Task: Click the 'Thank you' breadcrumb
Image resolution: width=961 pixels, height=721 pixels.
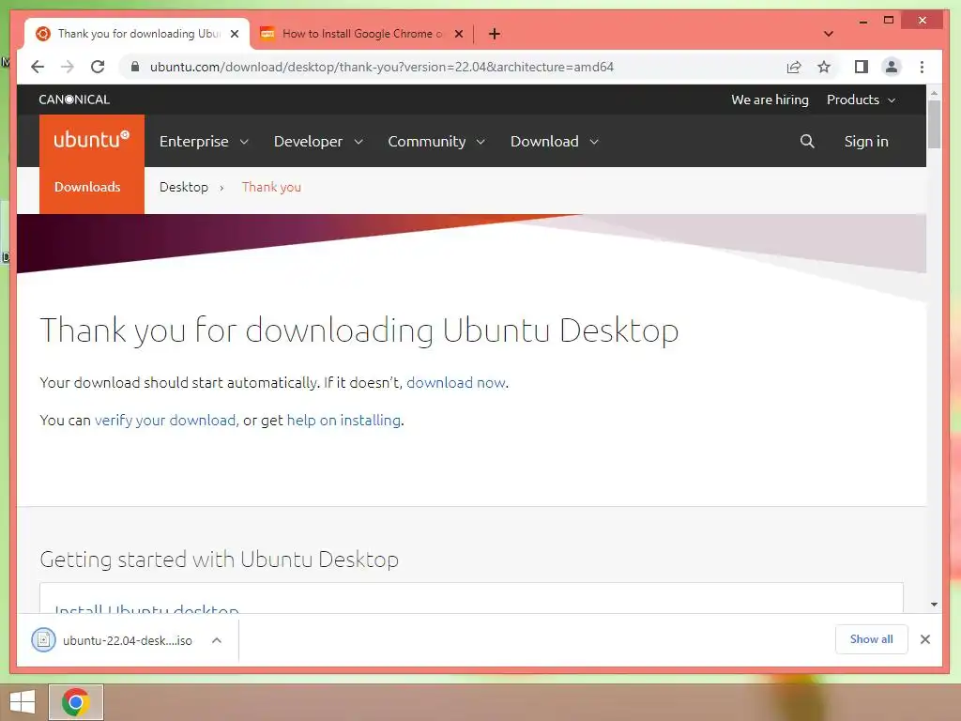Action: [x=271, y=187]
